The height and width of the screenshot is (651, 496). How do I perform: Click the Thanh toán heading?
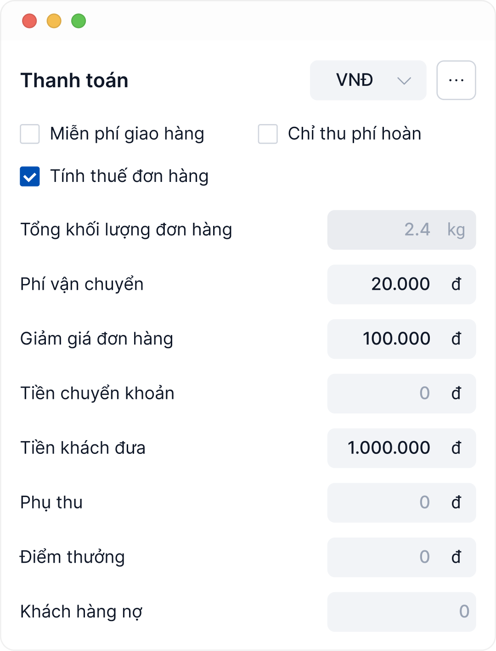[x=74, y=80]
